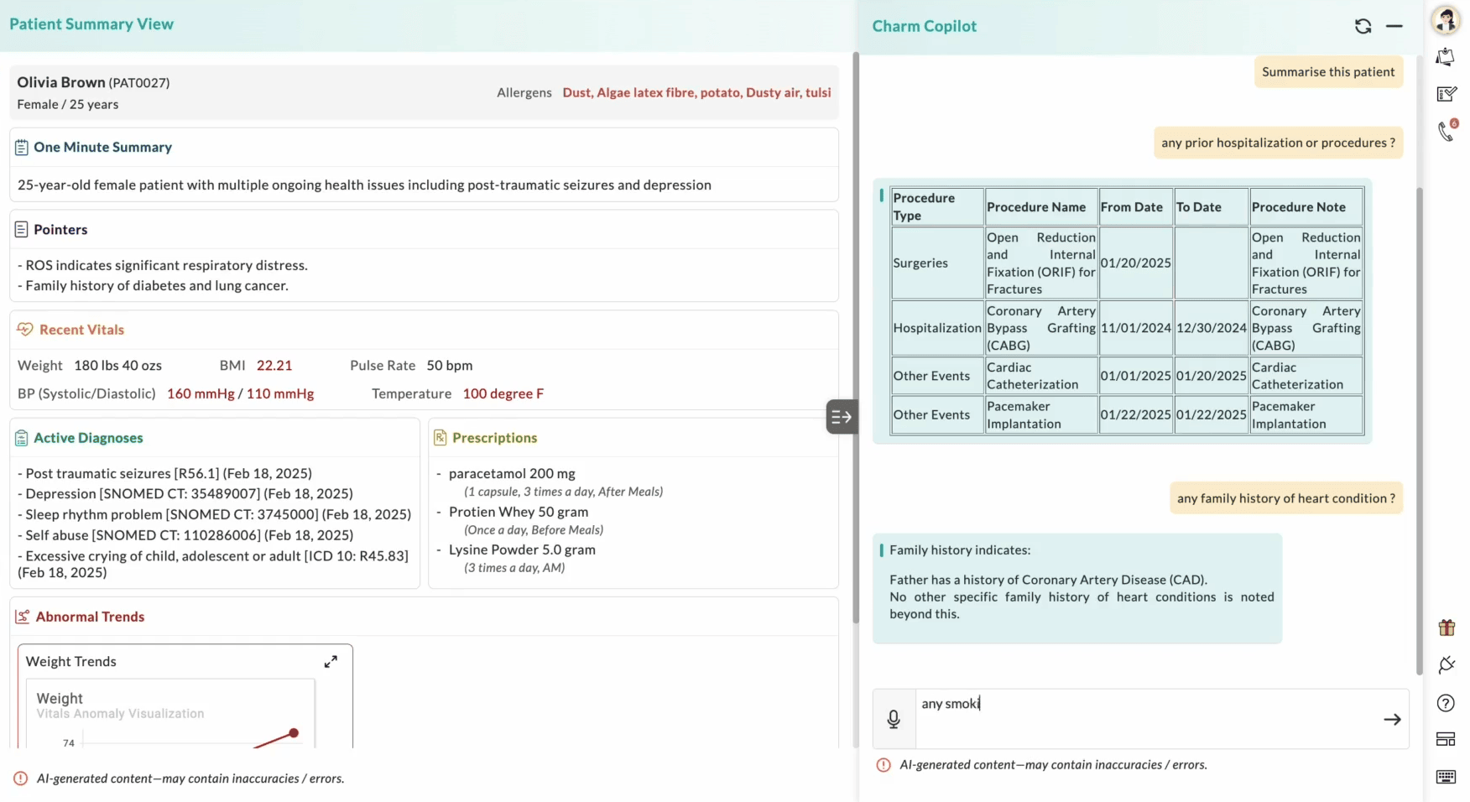This screenshot has width=1470, height=802.
Task: Click the microphone voice input icon
Action: click(x=894, y=719)
